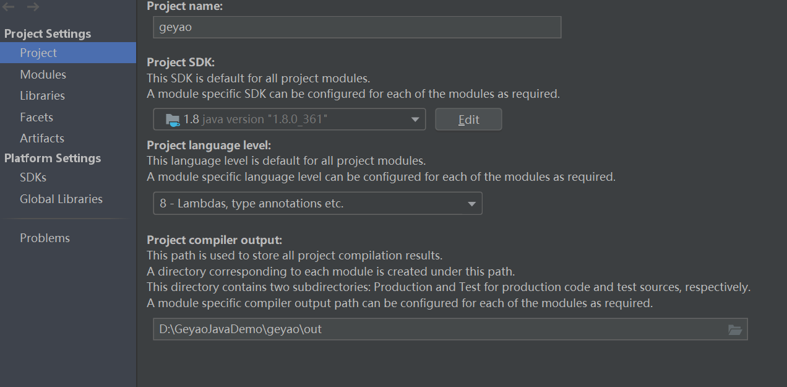Click the Platform Settings section header
The image size is (787, 387).
(53, 158)
